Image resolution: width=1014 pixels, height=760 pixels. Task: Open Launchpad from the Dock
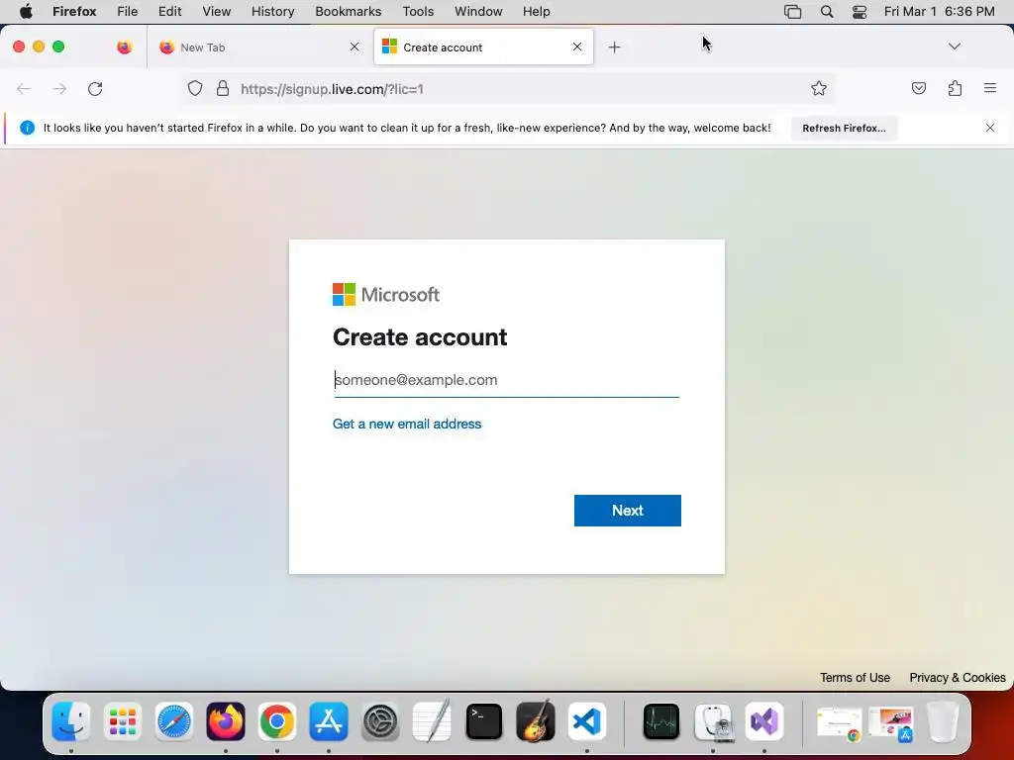click(x=122, y=721)
